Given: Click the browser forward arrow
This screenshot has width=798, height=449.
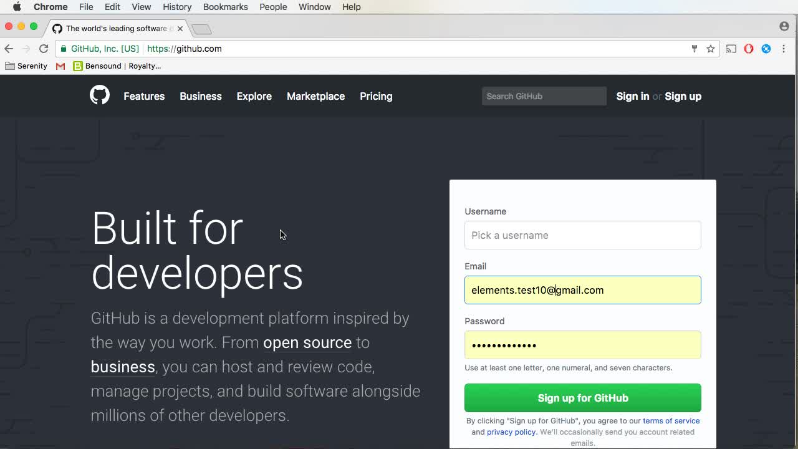Looking at the screenshot, I should click(x=26, y=49).
